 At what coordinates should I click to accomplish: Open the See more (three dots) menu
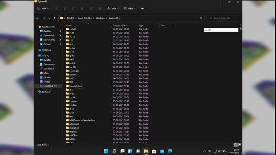(x=142, y=9)
